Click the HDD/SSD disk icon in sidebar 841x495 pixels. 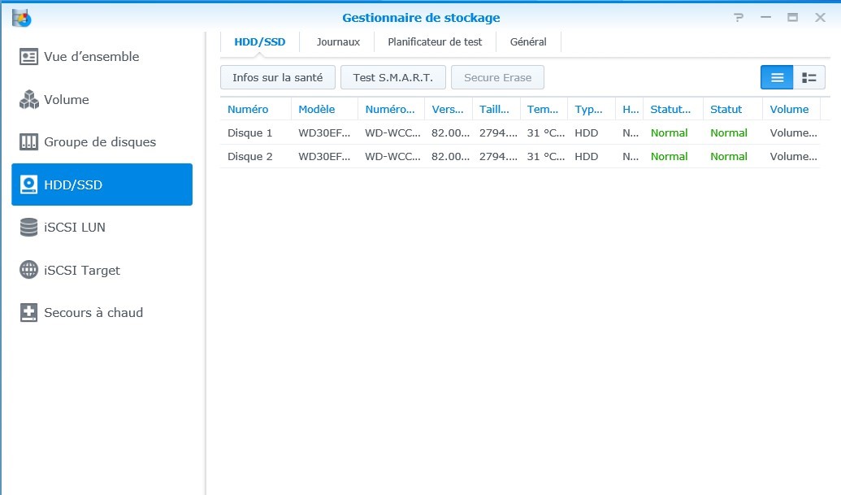point(28,185)
